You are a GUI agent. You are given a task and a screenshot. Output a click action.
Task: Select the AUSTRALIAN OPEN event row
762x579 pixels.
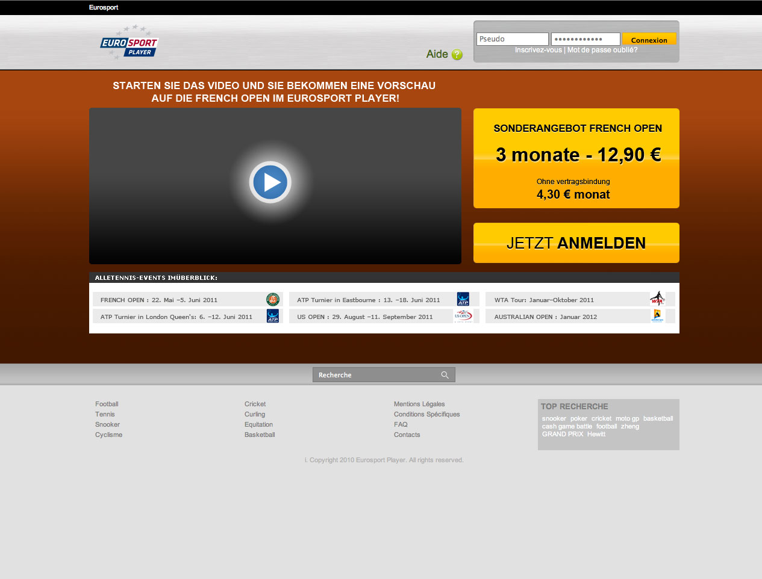click(580, 317)
